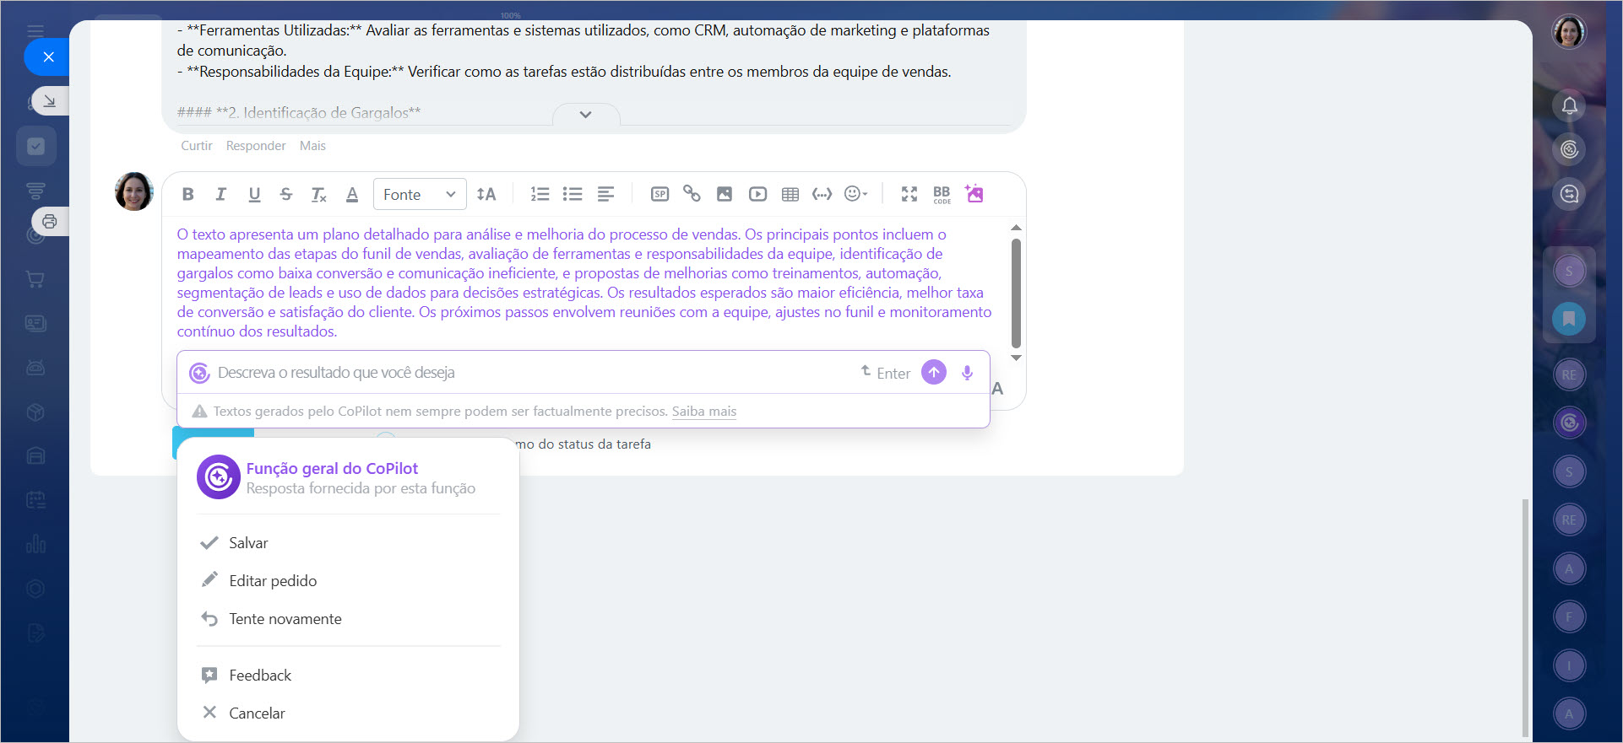This screenshot has width=1623, height=743.
Task: Open the text color picker
Action: 352,195
